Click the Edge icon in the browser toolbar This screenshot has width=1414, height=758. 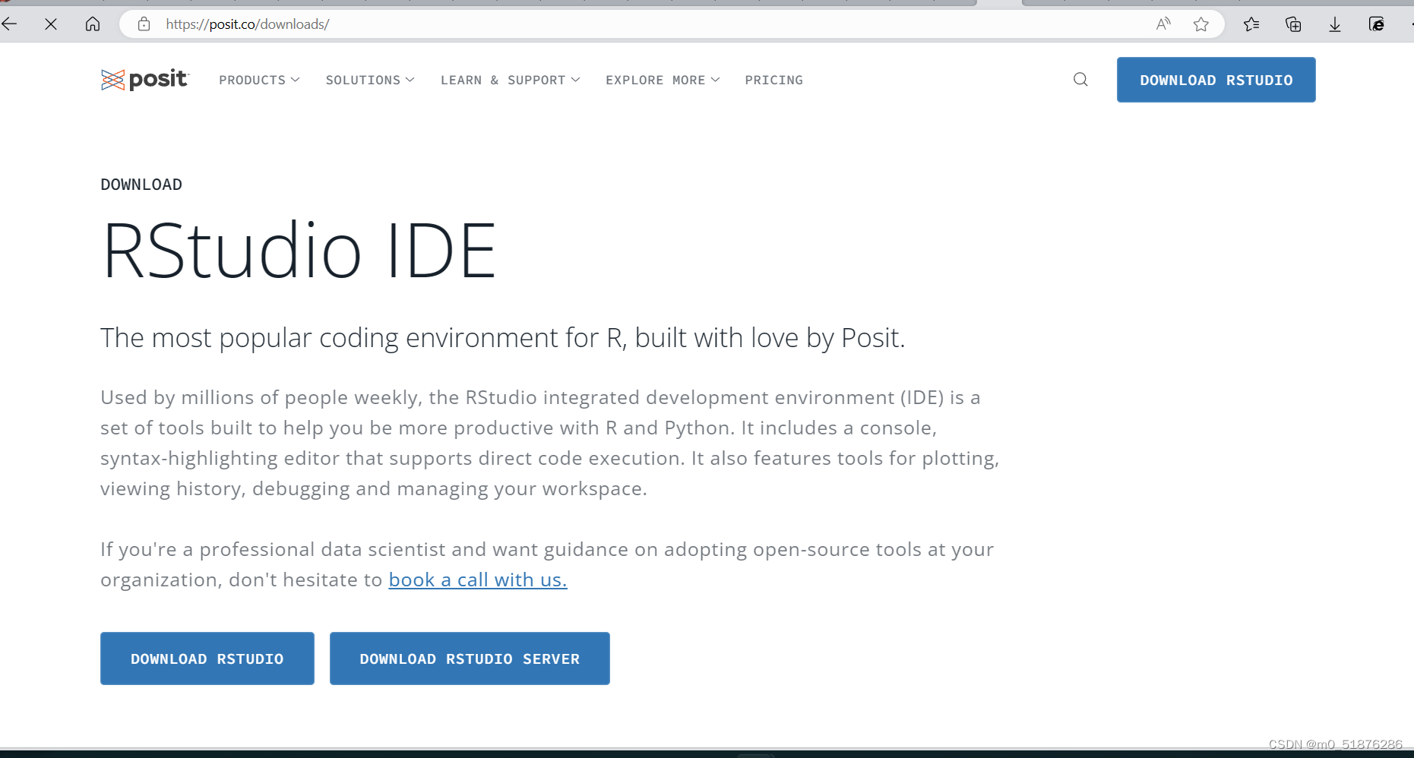click(x=1377, y=24)
